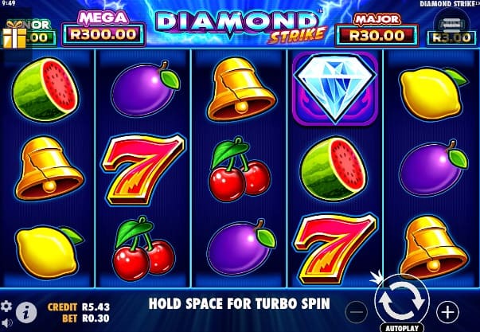This screenshot has height=332, width=480.
Task: Select the MEGA R300.00 jackpot display
Action: pos(103,29)
